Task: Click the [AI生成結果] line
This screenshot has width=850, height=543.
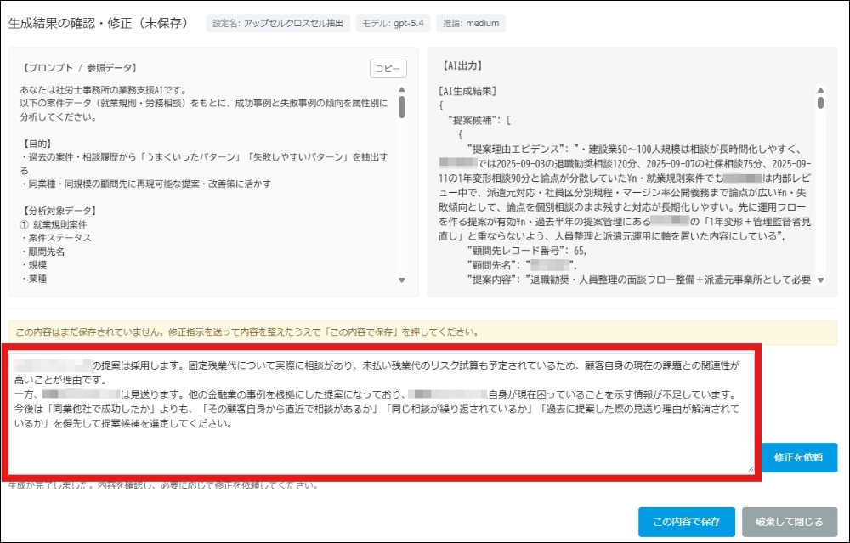Action: (x=467, y=92)
